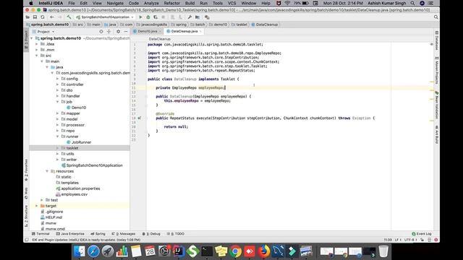The width and height of the screenshot is (463, 260).
Task: Open Chrome from the Dock
Action: click(x=235, y=251)
